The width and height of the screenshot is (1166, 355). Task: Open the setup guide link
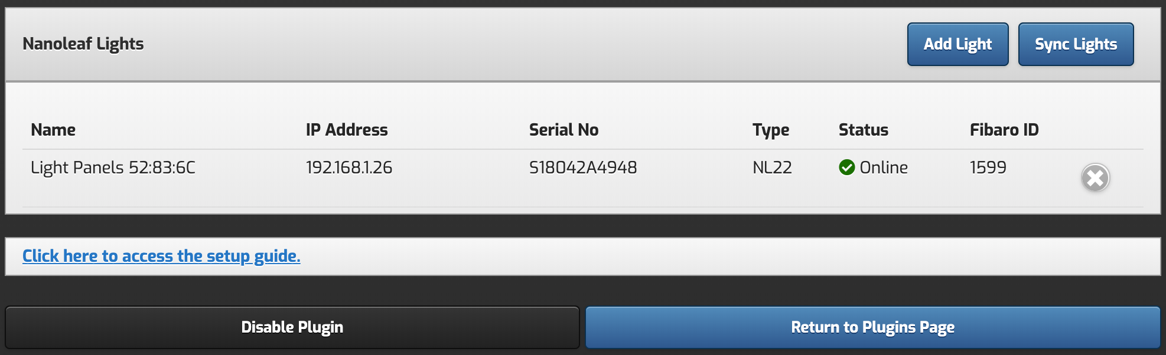pyautogui.click(x=161, y=256)
